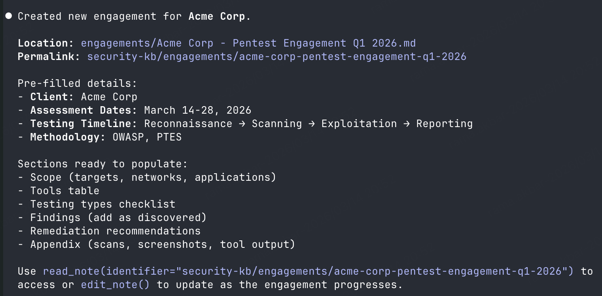
Task: Click bold Acme Corp in first line
Action: click(x=217, y=16)
